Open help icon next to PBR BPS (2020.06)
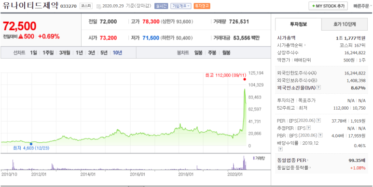Image resolution: width=373 pixels, height=187 pixels. coord(320,136)
